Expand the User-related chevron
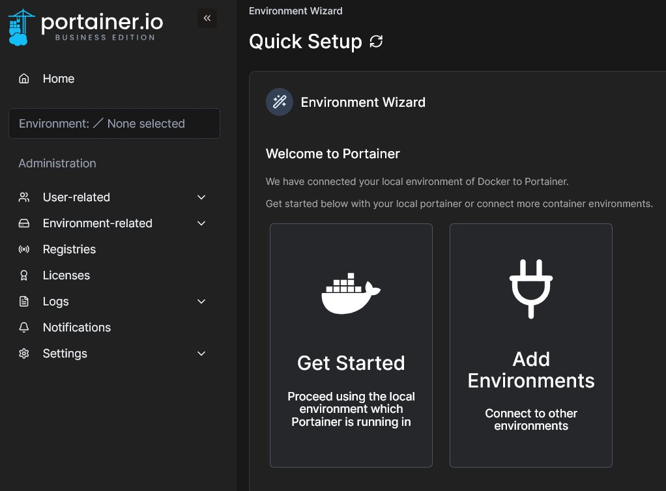666x491 pixels. 201,197
